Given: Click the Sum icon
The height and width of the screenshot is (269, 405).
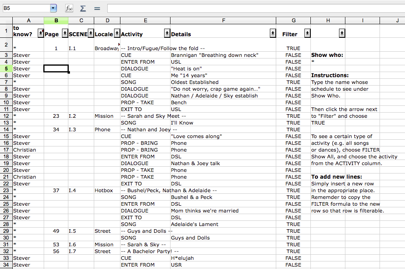Looking at the screenshot, I should 83,8.
